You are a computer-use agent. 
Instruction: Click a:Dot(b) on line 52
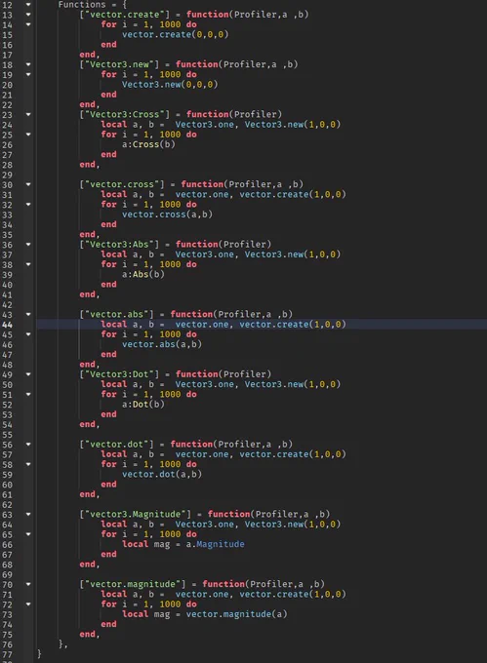143,405
